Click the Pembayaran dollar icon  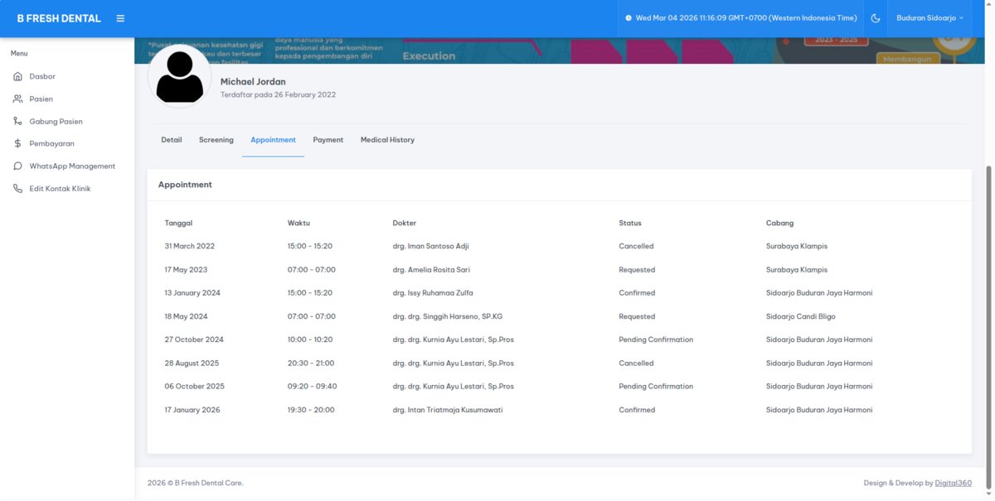pyautogui.click(x=18, y=144)
